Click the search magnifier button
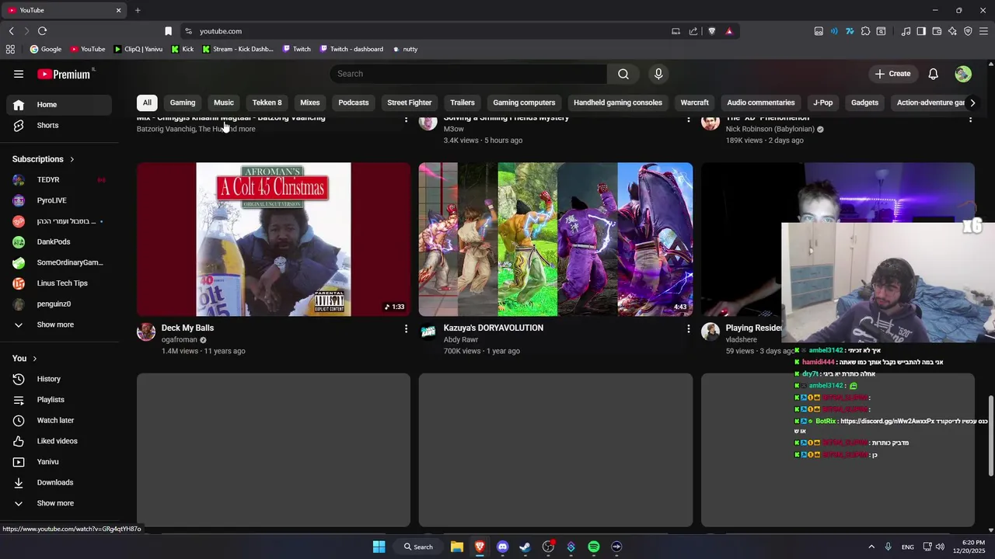Screen dimensions: 995x559 click(x=623, y=74)
